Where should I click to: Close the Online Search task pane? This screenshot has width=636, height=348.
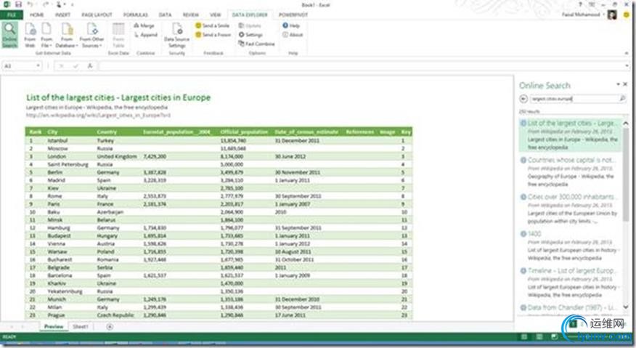(625, 84)
